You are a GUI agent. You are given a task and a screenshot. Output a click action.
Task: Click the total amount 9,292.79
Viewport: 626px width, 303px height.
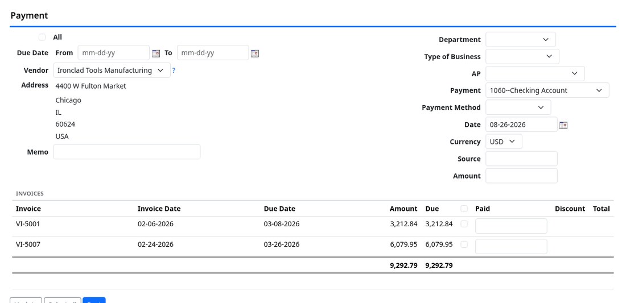(x=403, y=265)
